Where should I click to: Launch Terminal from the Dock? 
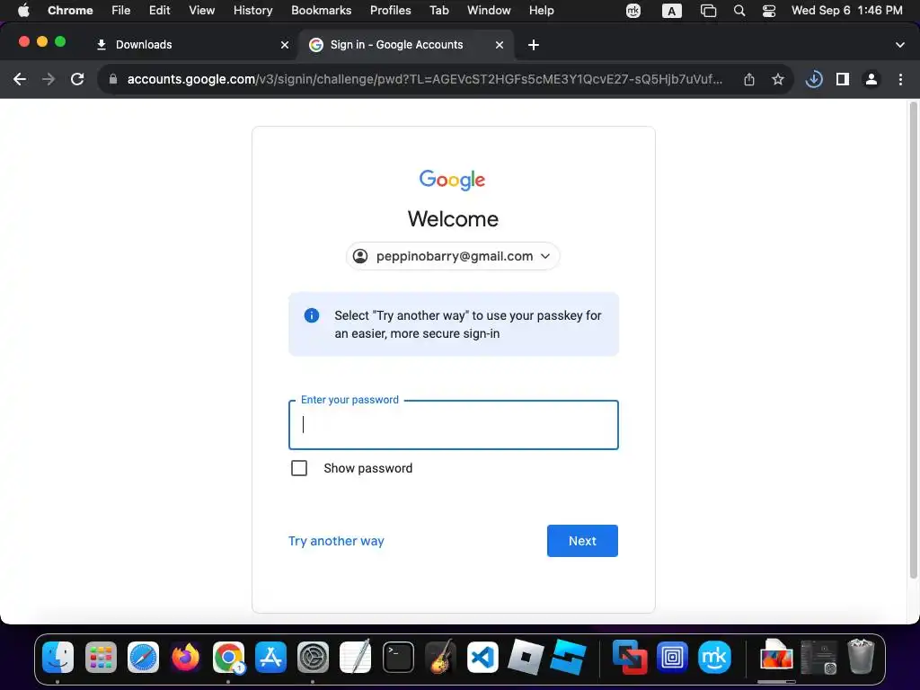pos(398,657)
